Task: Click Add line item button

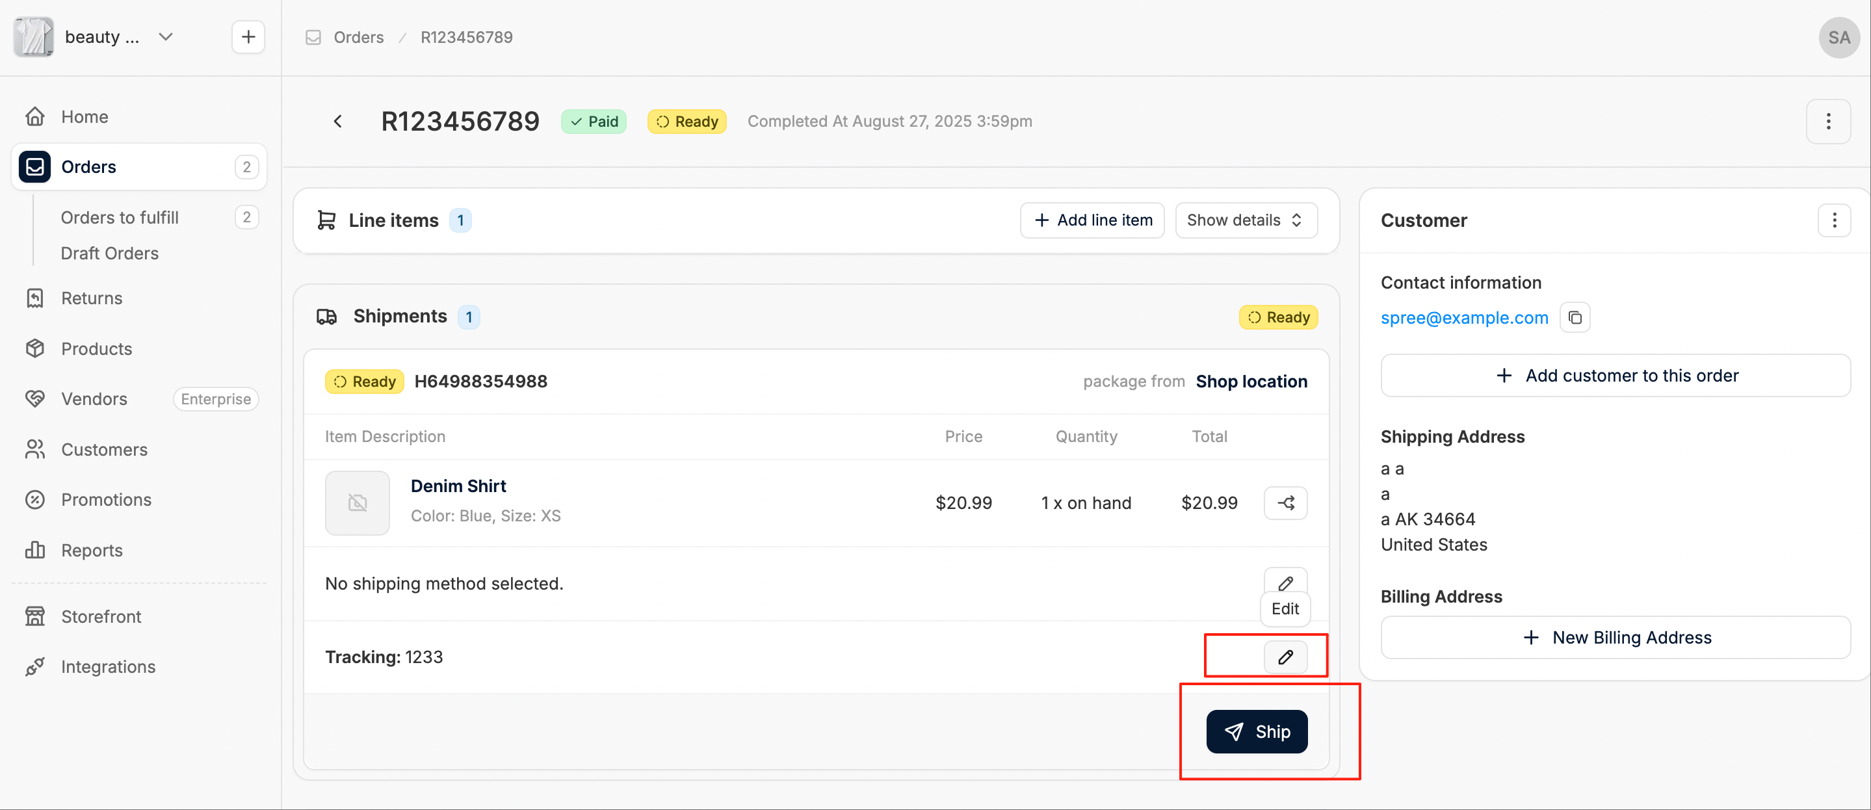Action: (1092, 220)
